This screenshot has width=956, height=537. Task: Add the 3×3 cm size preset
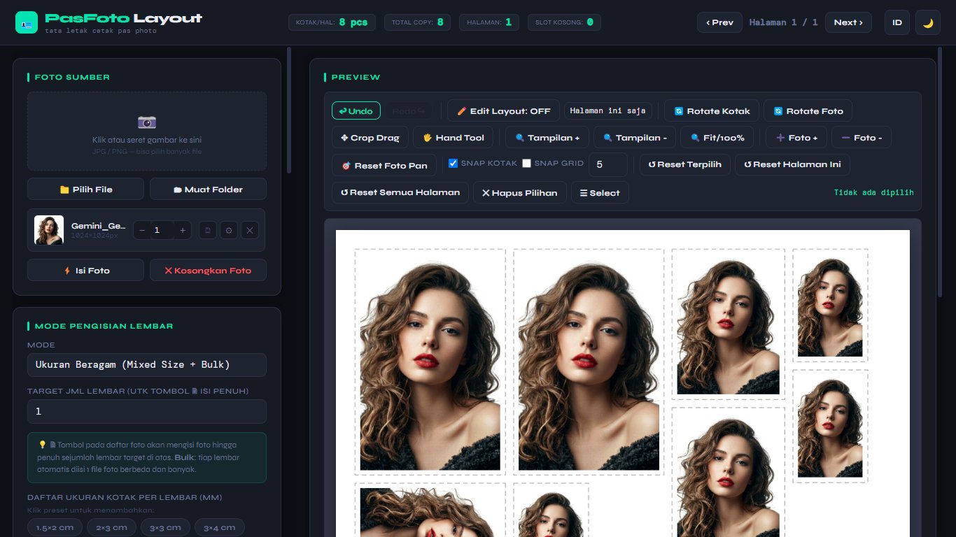pyautogui.click(x=165, y=528)
